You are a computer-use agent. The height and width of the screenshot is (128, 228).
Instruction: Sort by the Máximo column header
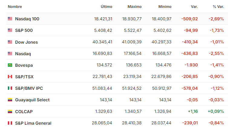134,7
